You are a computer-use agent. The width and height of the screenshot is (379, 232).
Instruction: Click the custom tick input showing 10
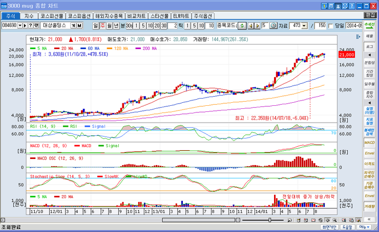pyautogui.click(x=209, y=26)
